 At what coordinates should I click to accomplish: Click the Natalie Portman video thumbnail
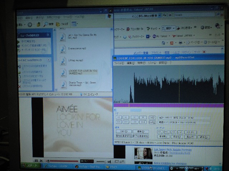(143, 154)
